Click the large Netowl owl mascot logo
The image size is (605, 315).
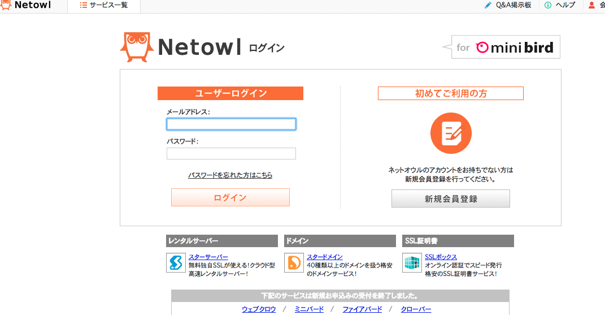pyautogui.click(x=137, y=47)
